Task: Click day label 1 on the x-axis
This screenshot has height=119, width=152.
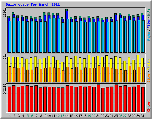Action: click(10, 116)
